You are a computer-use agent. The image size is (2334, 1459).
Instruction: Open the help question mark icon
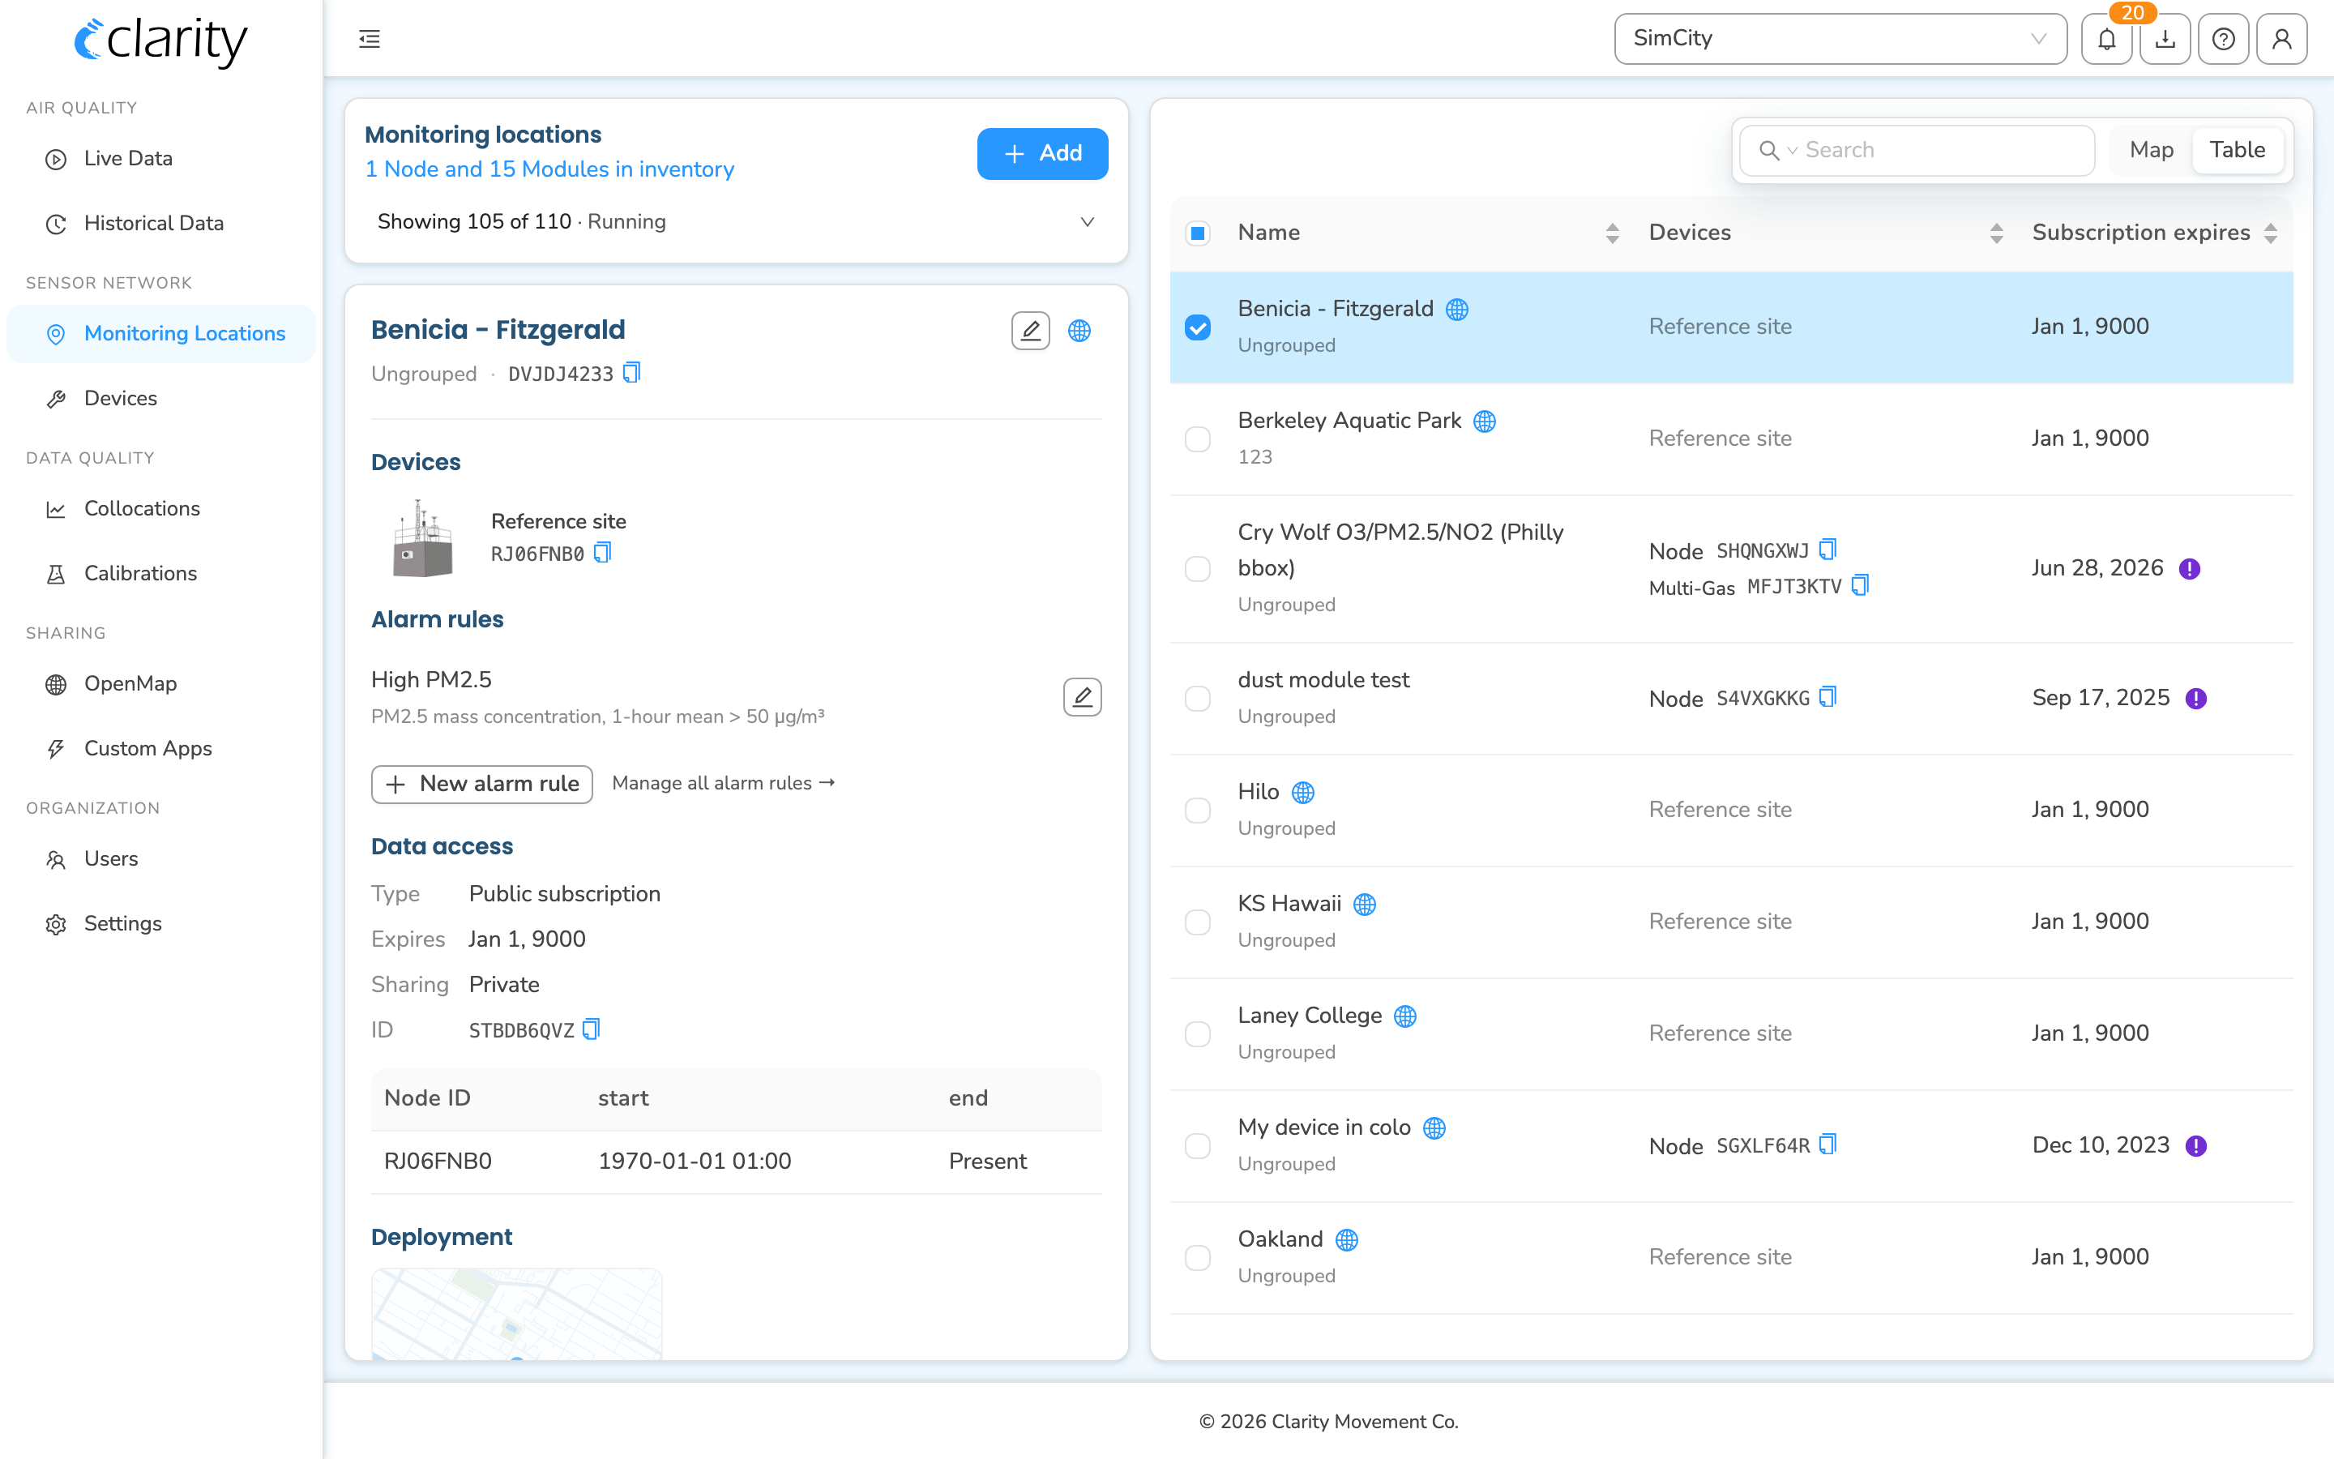pyautogui.click(x=2223, y=39)
